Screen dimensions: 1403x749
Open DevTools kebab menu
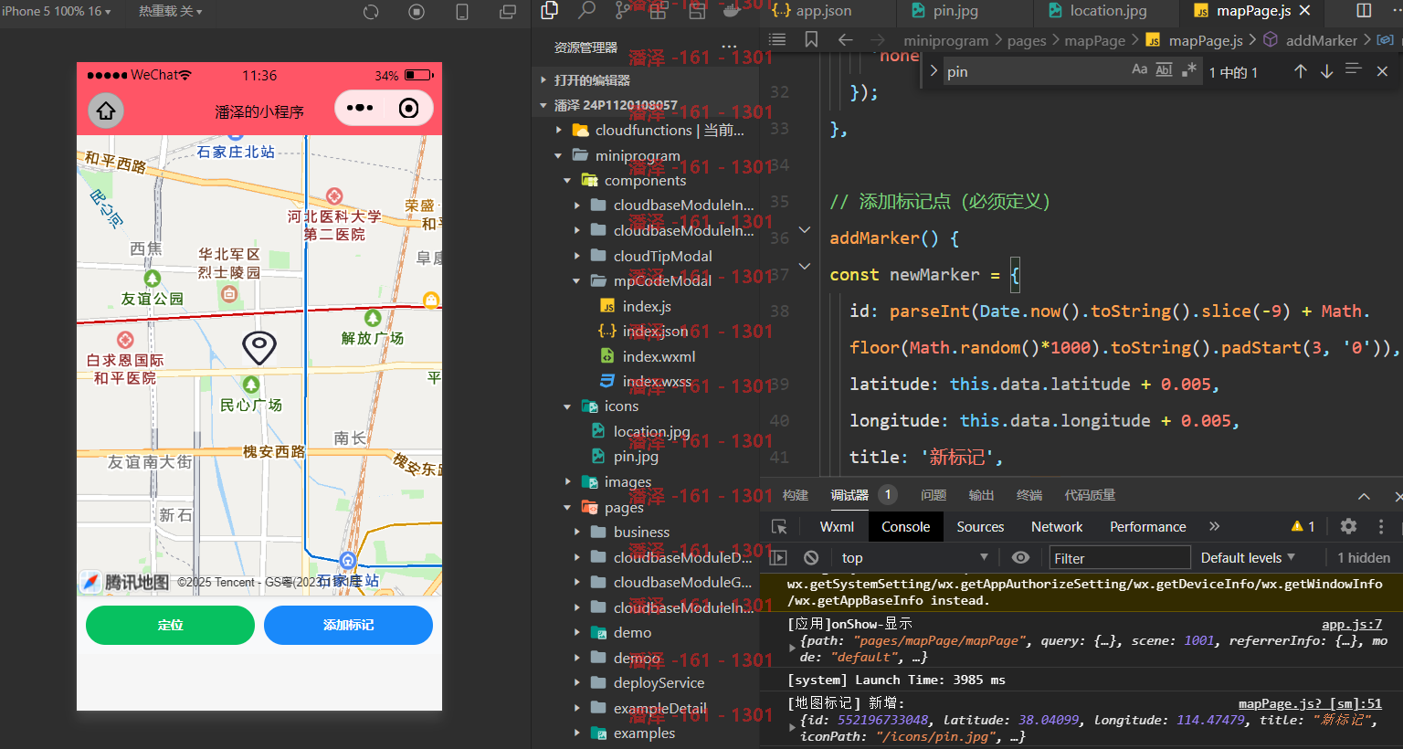click(1381, 526)
